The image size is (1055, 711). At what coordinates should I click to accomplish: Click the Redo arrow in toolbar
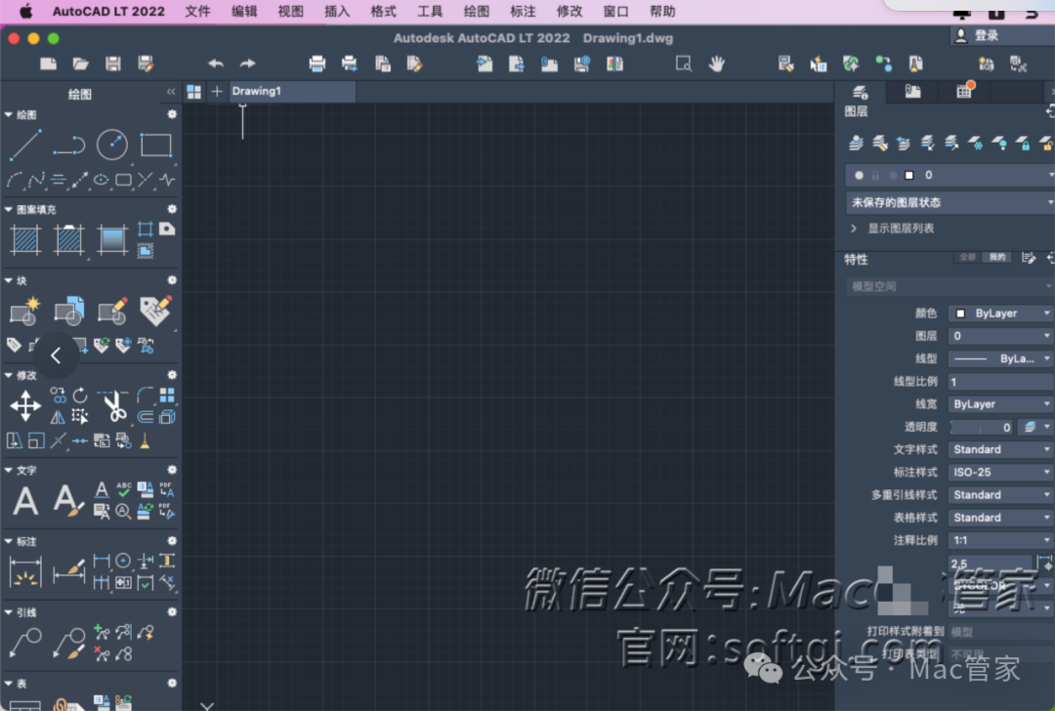(x=247, y=63)
